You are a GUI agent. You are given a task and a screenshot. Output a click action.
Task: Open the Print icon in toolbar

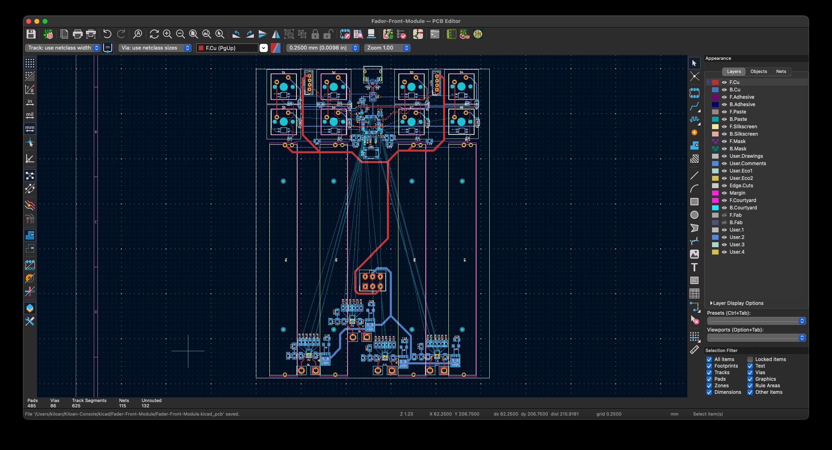tap(77, 34)
